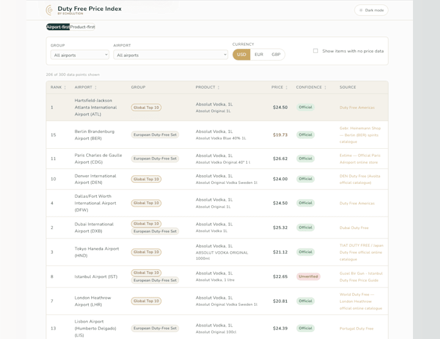The width and height of the screenshot is (440, 339).
Task: Open Extime Official Paris Aéroport source link
Action: pyautogui.click(x=360, y=159)
